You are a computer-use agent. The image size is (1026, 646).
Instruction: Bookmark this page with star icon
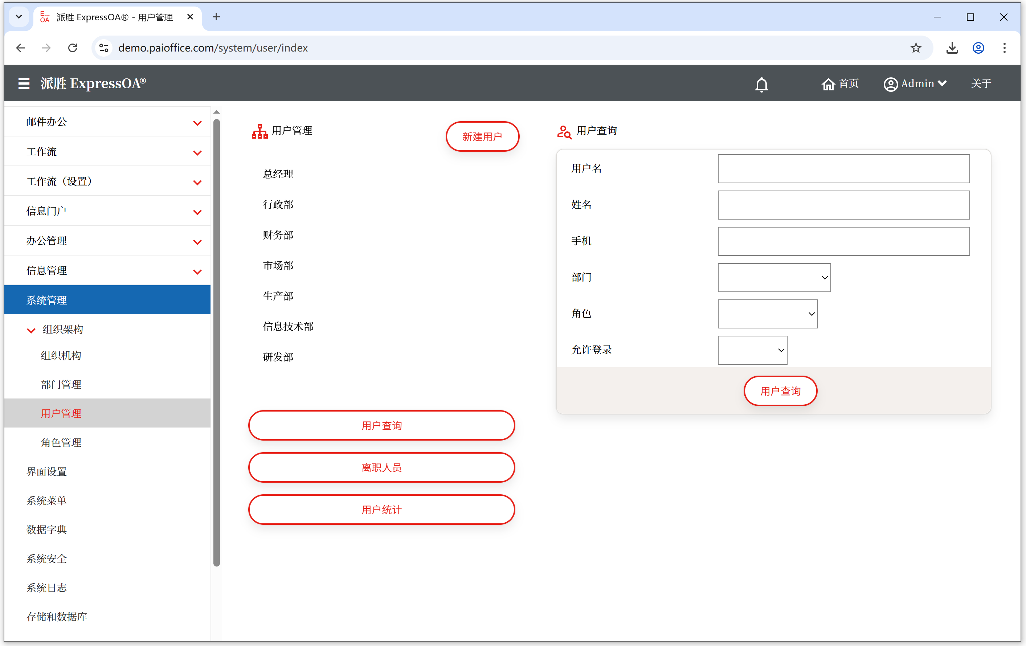click(x=916, y=48)
